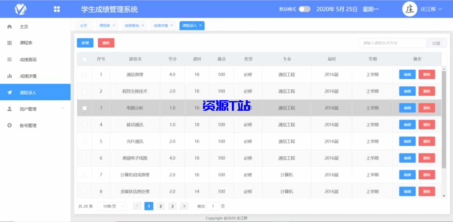Click the 过滤 filter button
Image resolution: width=453 pixels, height=222 pixels.
[436, 43]
